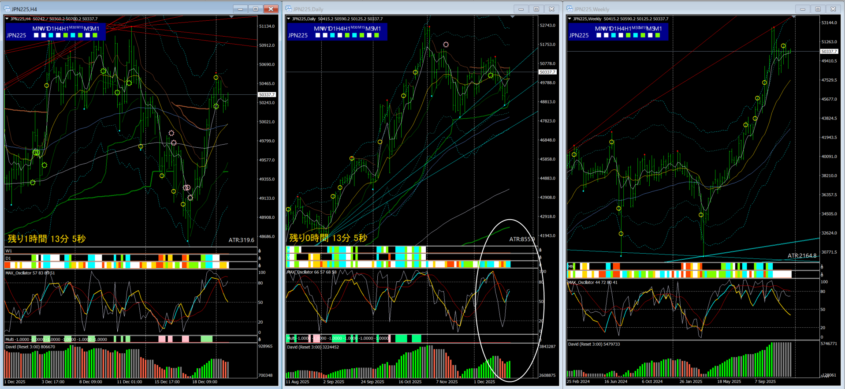Click the cyan D1 square in H4 chart panel
This screenshot has height=389, width=845.
(x=51, y=35)
